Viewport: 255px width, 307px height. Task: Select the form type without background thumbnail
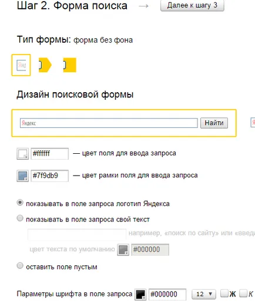(21, 65)
